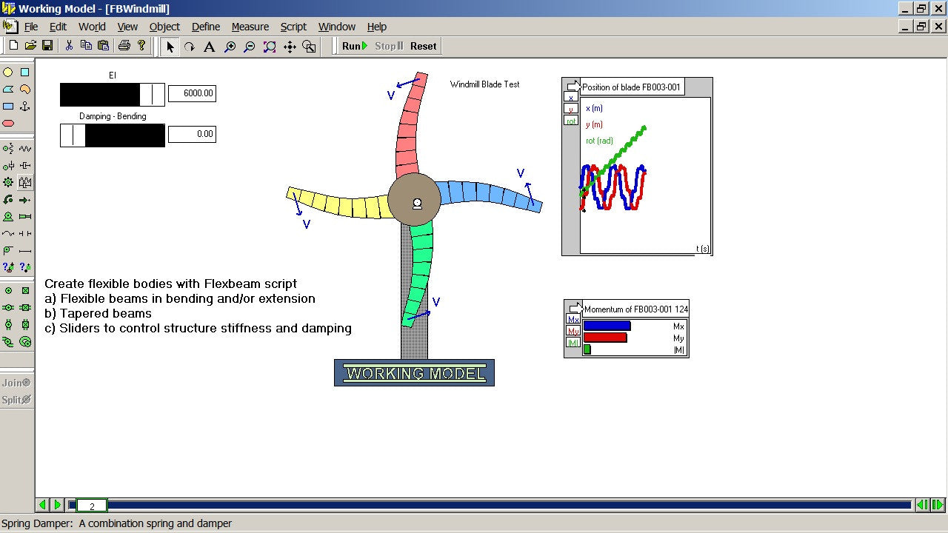The height and width of the screenshot is (533, 948).
Task: Open the Script menu
Action: (293, 27)
